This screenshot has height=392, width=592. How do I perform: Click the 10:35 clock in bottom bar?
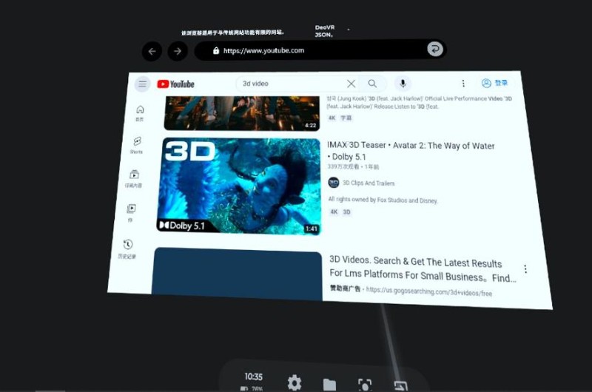pos(253,376)
